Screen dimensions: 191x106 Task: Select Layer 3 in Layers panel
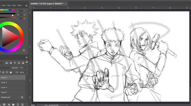coord(13,82)
